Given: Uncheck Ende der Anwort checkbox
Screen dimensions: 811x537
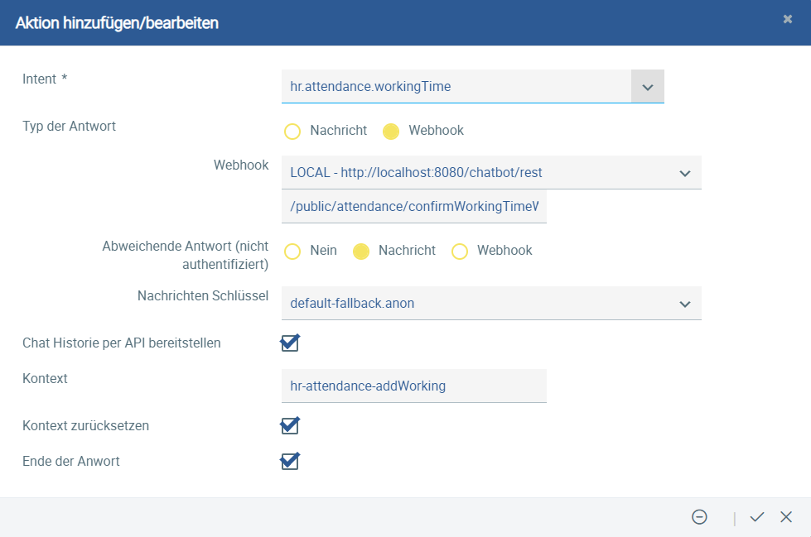Looking at the screenshot, I should pyautogui.click(x=290, y=461).
